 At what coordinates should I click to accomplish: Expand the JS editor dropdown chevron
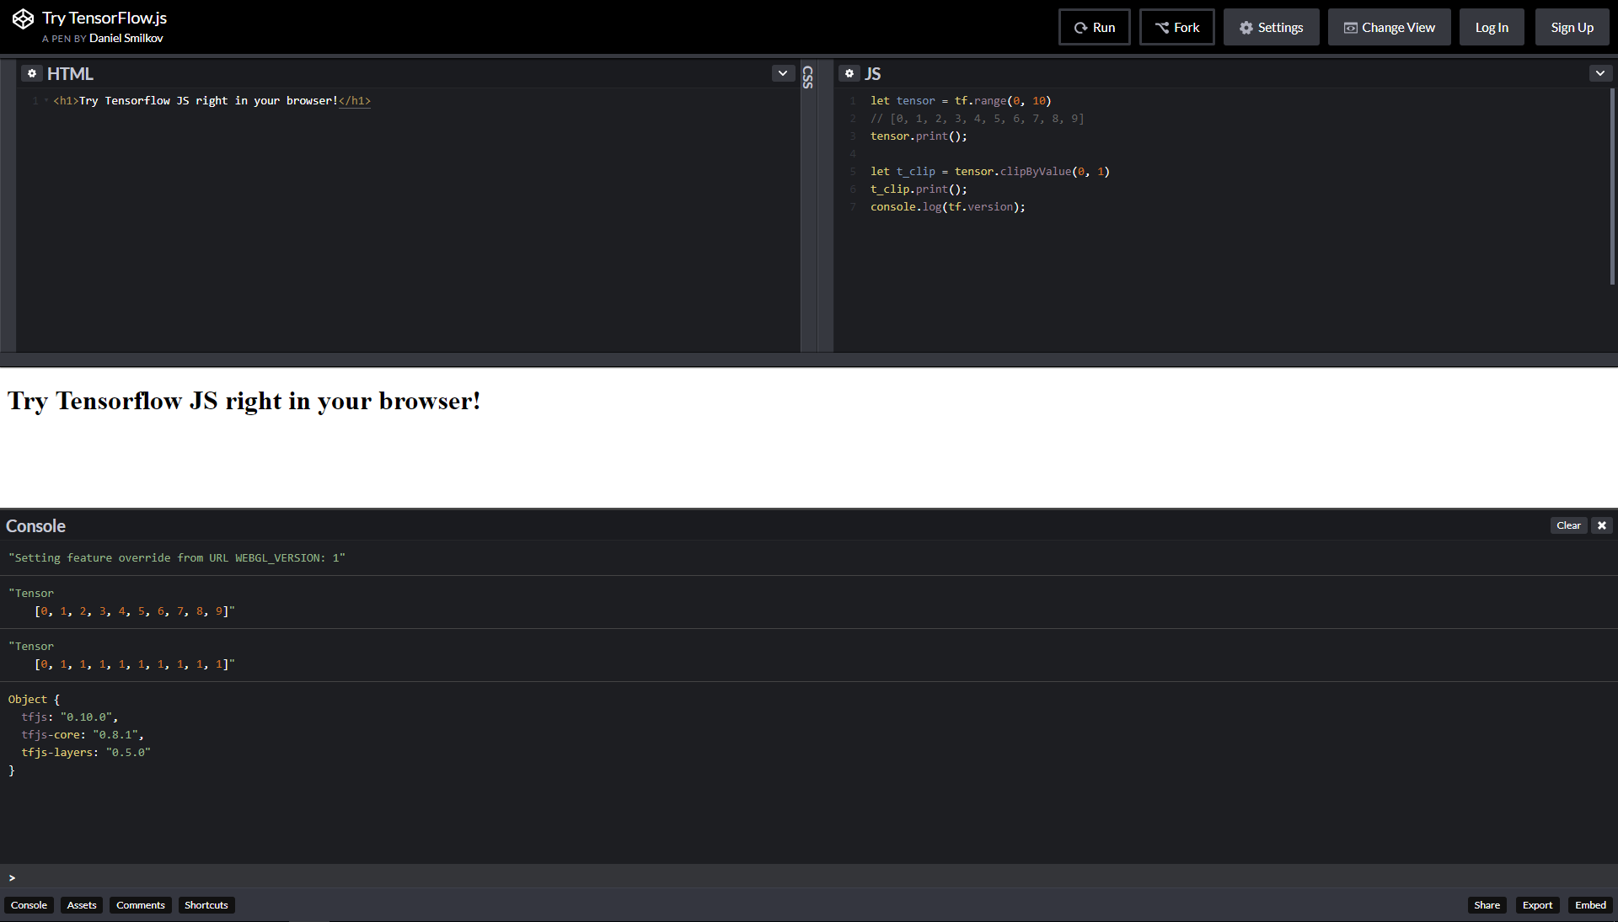(x=1600, y=73)
